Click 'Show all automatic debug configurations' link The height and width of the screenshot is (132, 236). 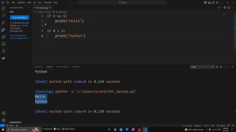coord(19,37)
